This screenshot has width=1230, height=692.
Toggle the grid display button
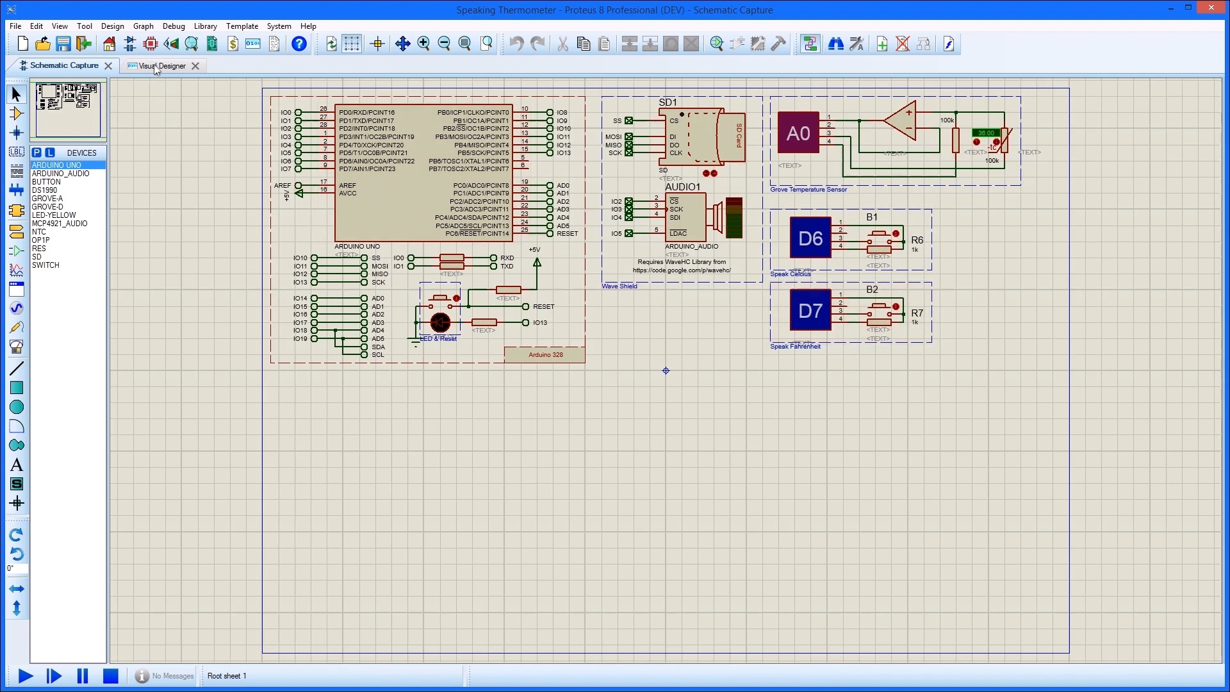[x=352, y=44]
